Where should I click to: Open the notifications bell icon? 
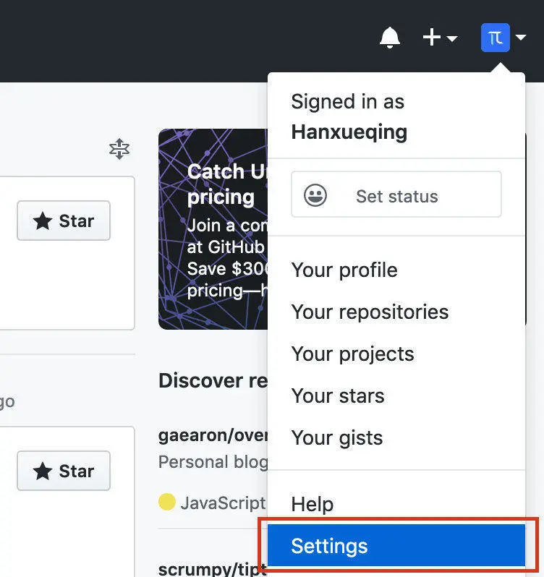pyautogui.click(x=390, y=38)
